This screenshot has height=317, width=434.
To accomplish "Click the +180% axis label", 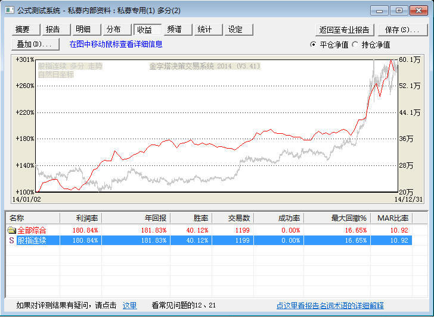I will (x=25, y=139).
